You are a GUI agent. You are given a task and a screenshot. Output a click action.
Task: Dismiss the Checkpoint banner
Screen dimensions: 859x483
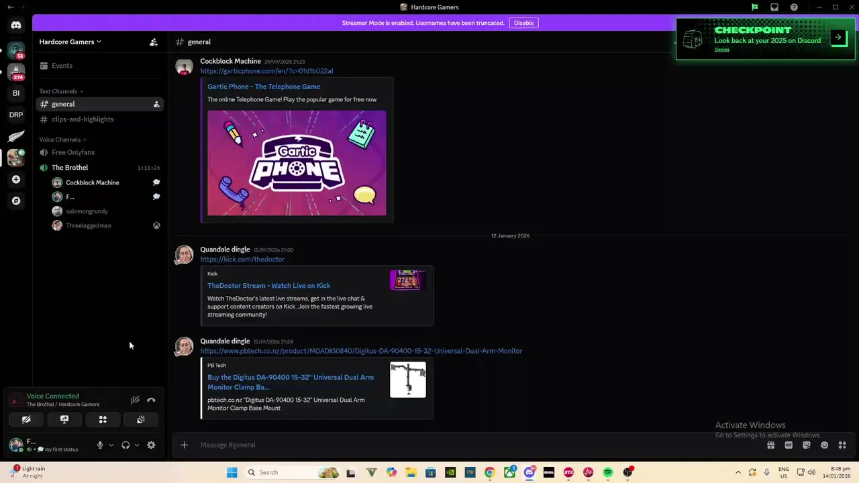click(x=721, y=50)
